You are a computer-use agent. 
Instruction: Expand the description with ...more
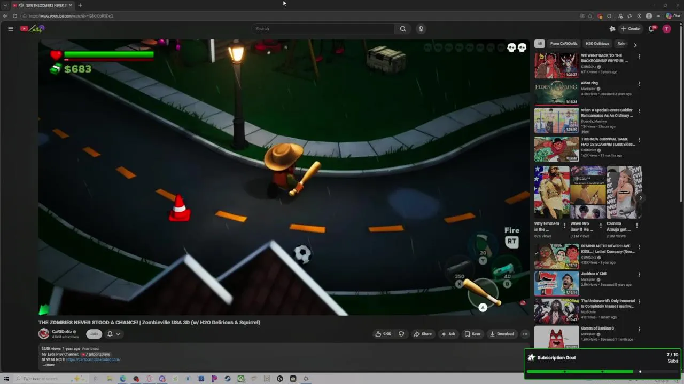(48, 365)
